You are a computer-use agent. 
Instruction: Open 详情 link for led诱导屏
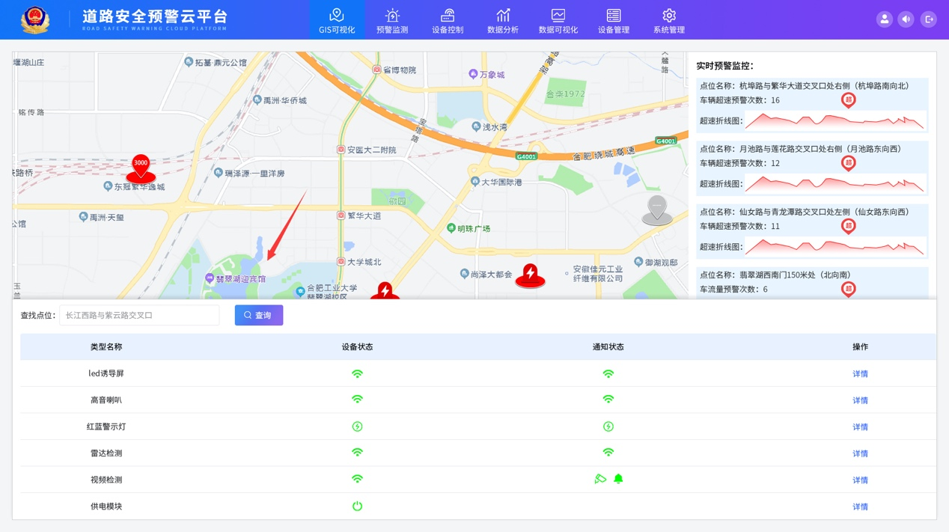point(860,374)
